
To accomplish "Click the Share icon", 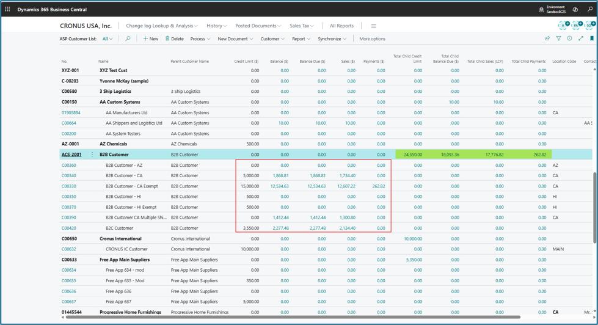I will pyautogui.click(x=547, y=38).
